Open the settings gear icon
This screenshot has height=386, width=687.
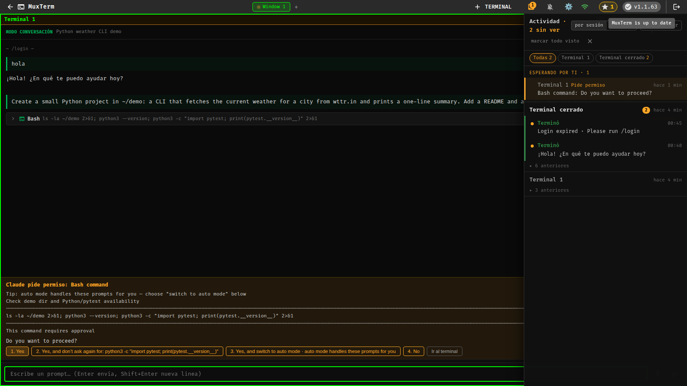coord(568,7)
